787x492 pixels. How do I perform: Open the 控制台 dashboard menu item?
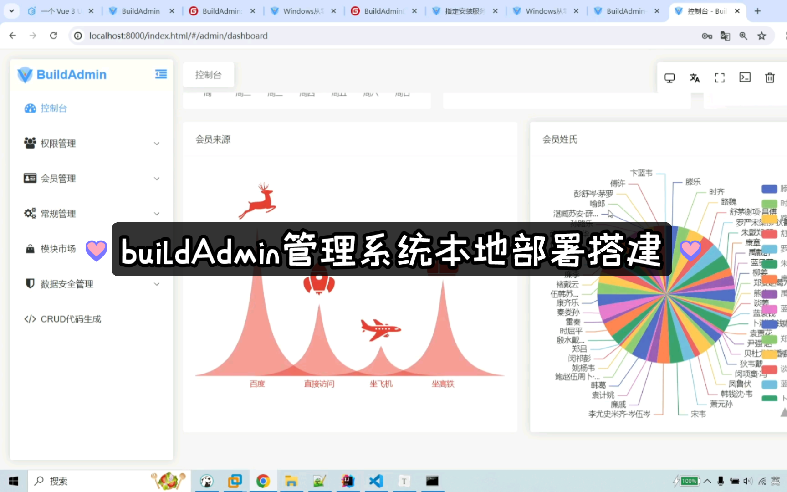point(91,108)
